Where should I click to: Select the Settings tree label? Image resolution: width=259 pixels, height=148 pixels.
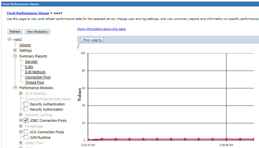click(26, 51)
